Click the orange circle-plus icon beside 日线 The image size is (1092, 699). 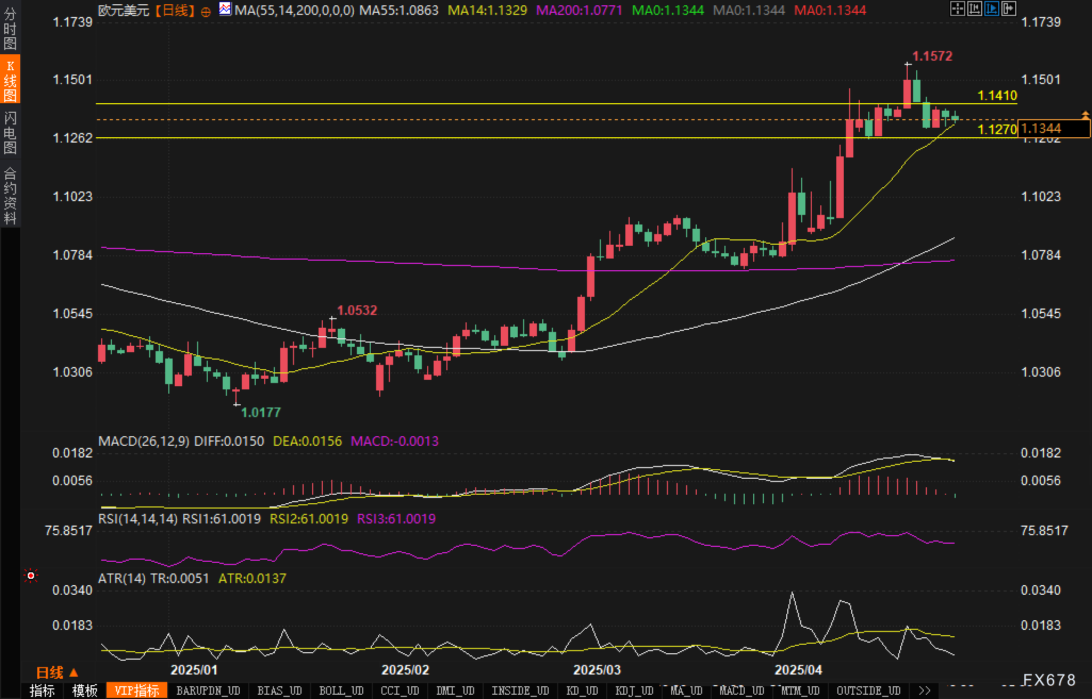206,12
